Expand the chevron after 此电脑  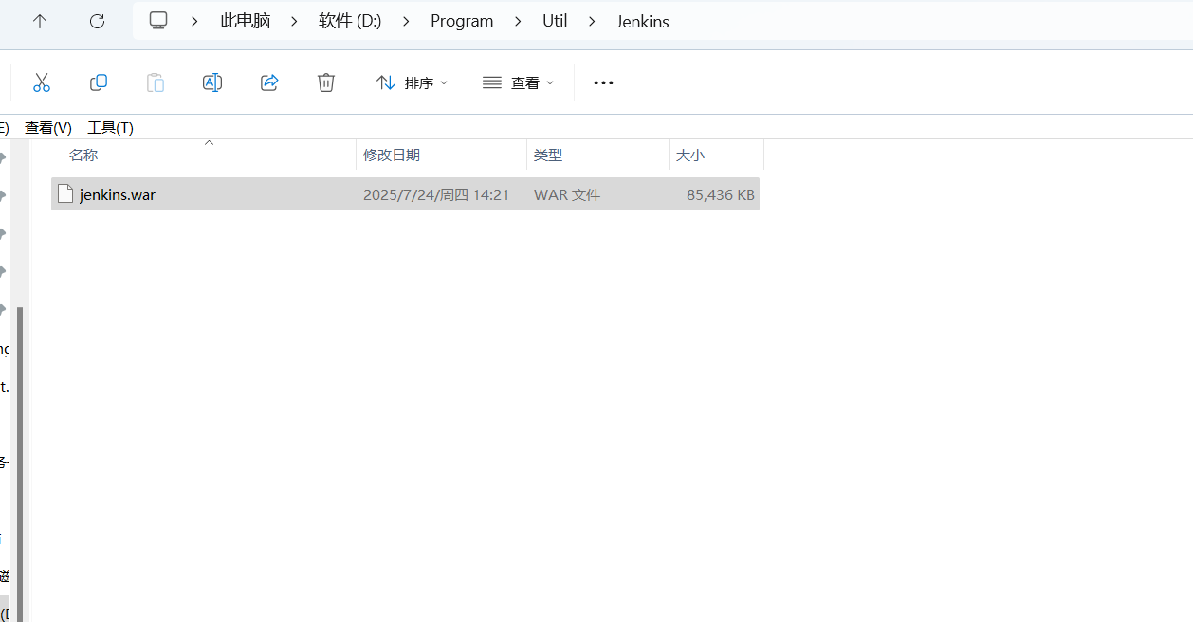[295, 21]
